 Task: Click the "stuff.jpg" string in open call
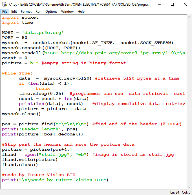61,154
